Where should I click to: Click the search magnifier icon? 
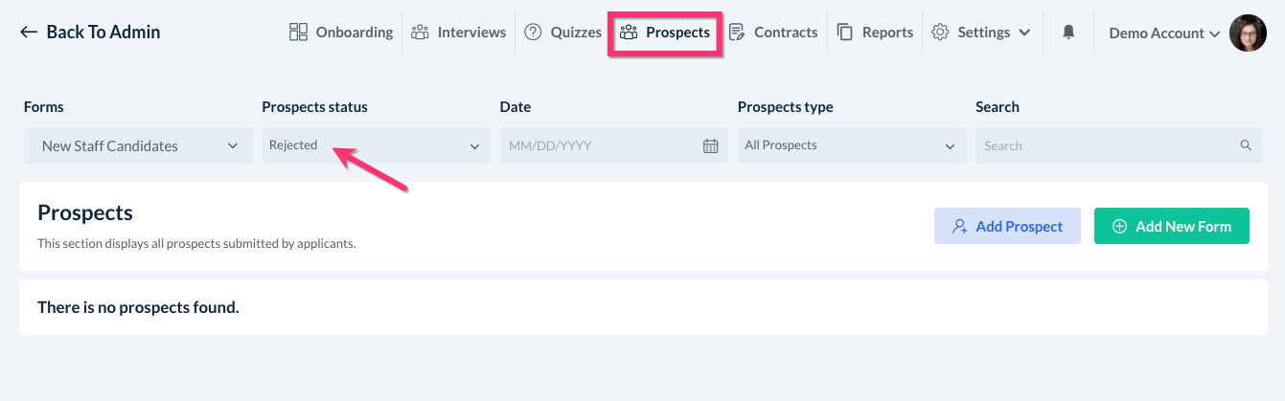[x=1246, y=146]
